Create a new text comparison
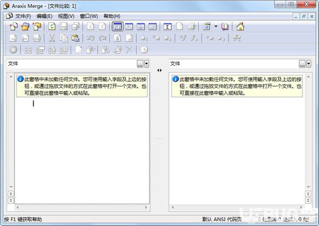319x226 pixels. [13, 27]
